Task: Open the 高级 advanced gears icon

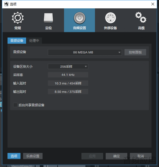Action: point(141,18)
